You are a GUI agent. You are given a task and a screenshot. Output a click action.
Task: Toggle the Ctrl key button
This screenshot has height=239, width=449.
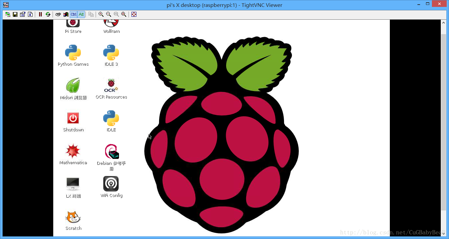point(73,14)
